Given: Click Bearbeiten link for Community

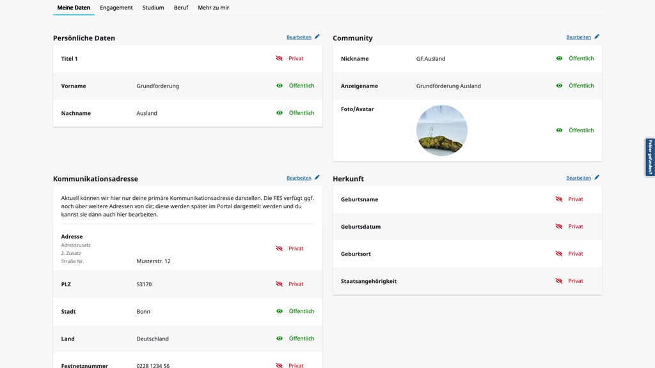Looking at the screenshot, I should point(578,37).
